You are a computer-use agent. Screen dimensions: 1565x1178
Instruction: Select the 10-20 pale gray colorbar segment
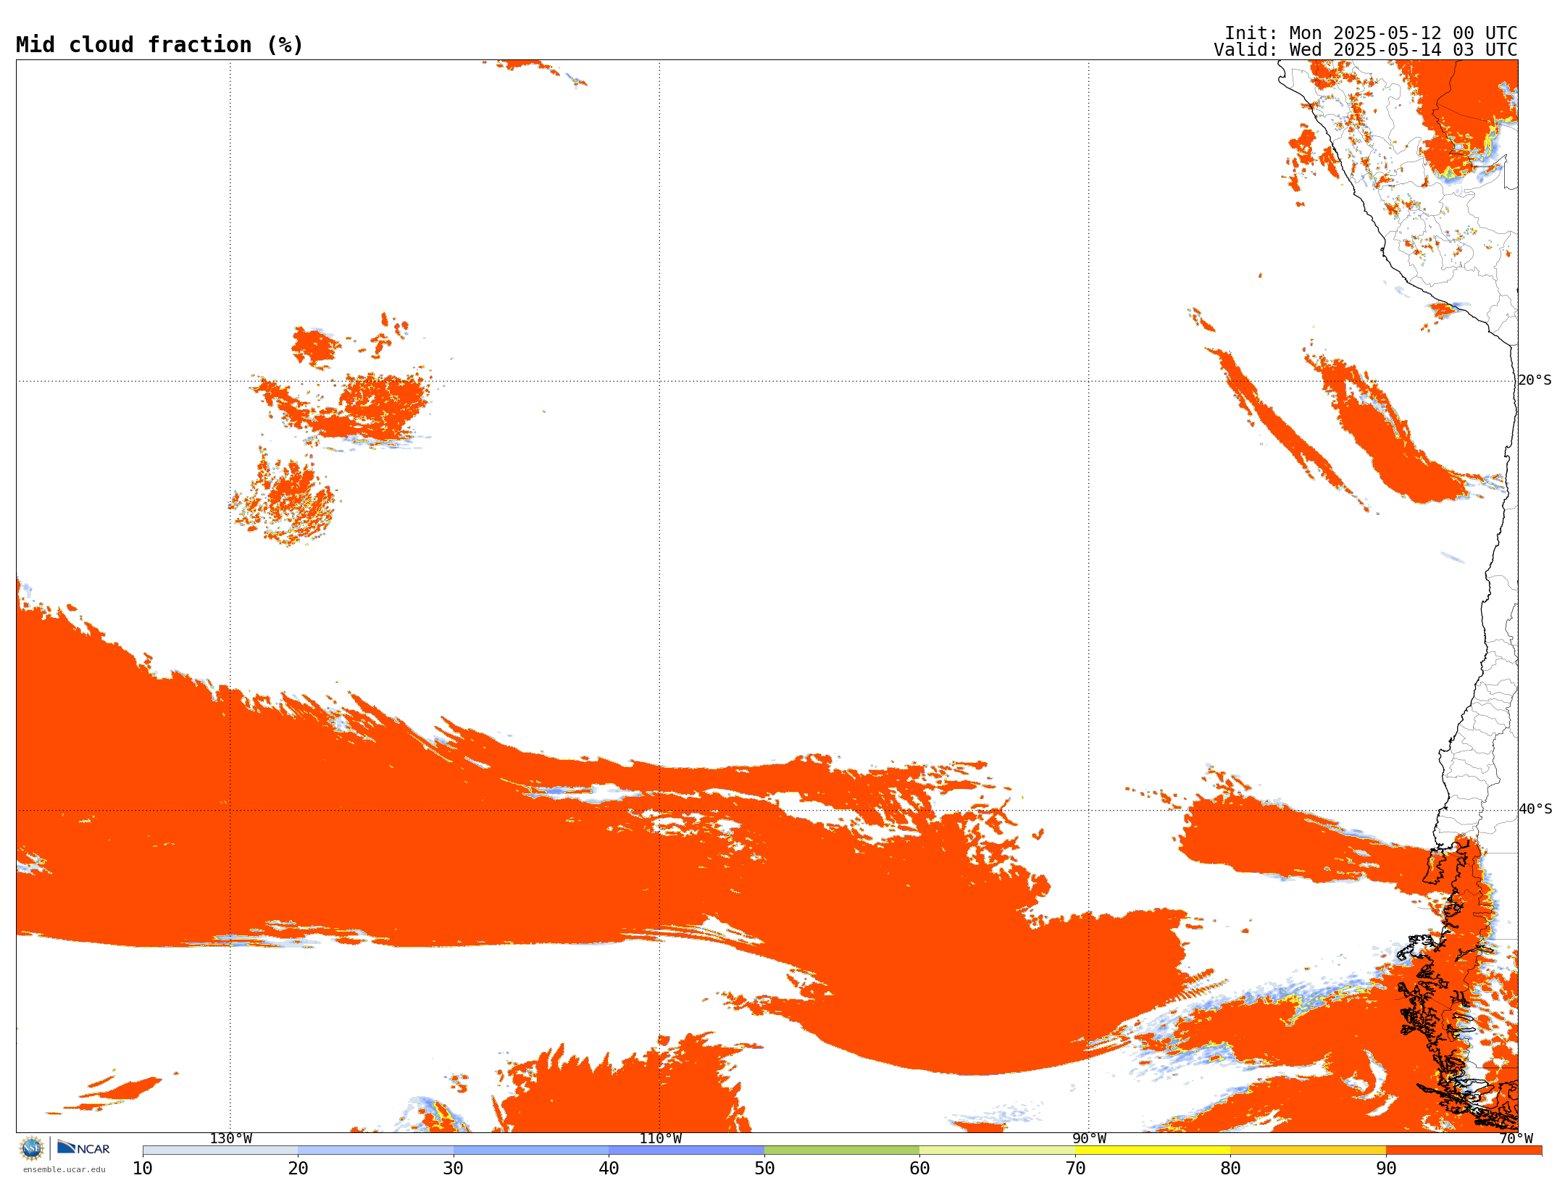coord(220,1150)
